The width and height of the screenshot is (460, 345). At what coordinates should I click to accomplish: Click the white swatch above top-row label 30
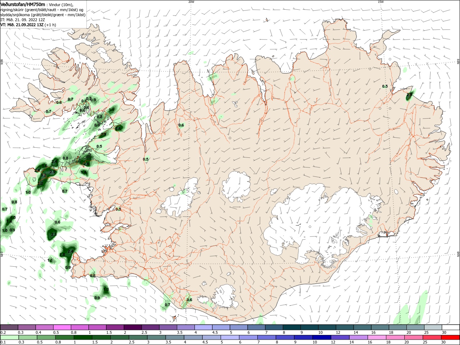pyautogui.click(x=451, y=327)
